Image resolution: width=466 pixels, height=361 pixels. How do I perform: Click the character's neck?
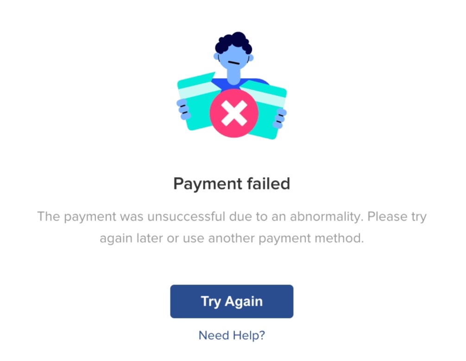click(233, 76)
